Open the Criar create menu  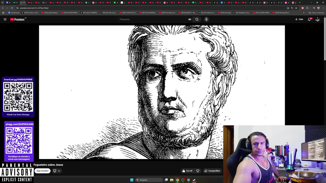(x=299, y=19)
